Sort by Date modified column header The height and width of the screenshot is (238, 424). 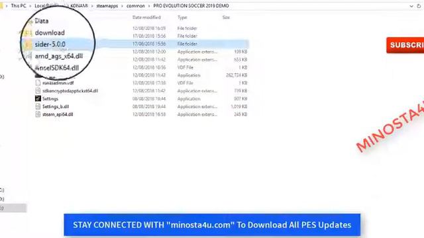click(x=146, y=17)
